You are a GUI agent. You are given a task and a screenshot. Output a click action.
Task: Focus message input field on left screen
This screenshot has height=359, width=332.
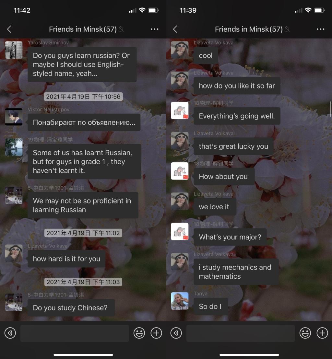pos(75,333)
